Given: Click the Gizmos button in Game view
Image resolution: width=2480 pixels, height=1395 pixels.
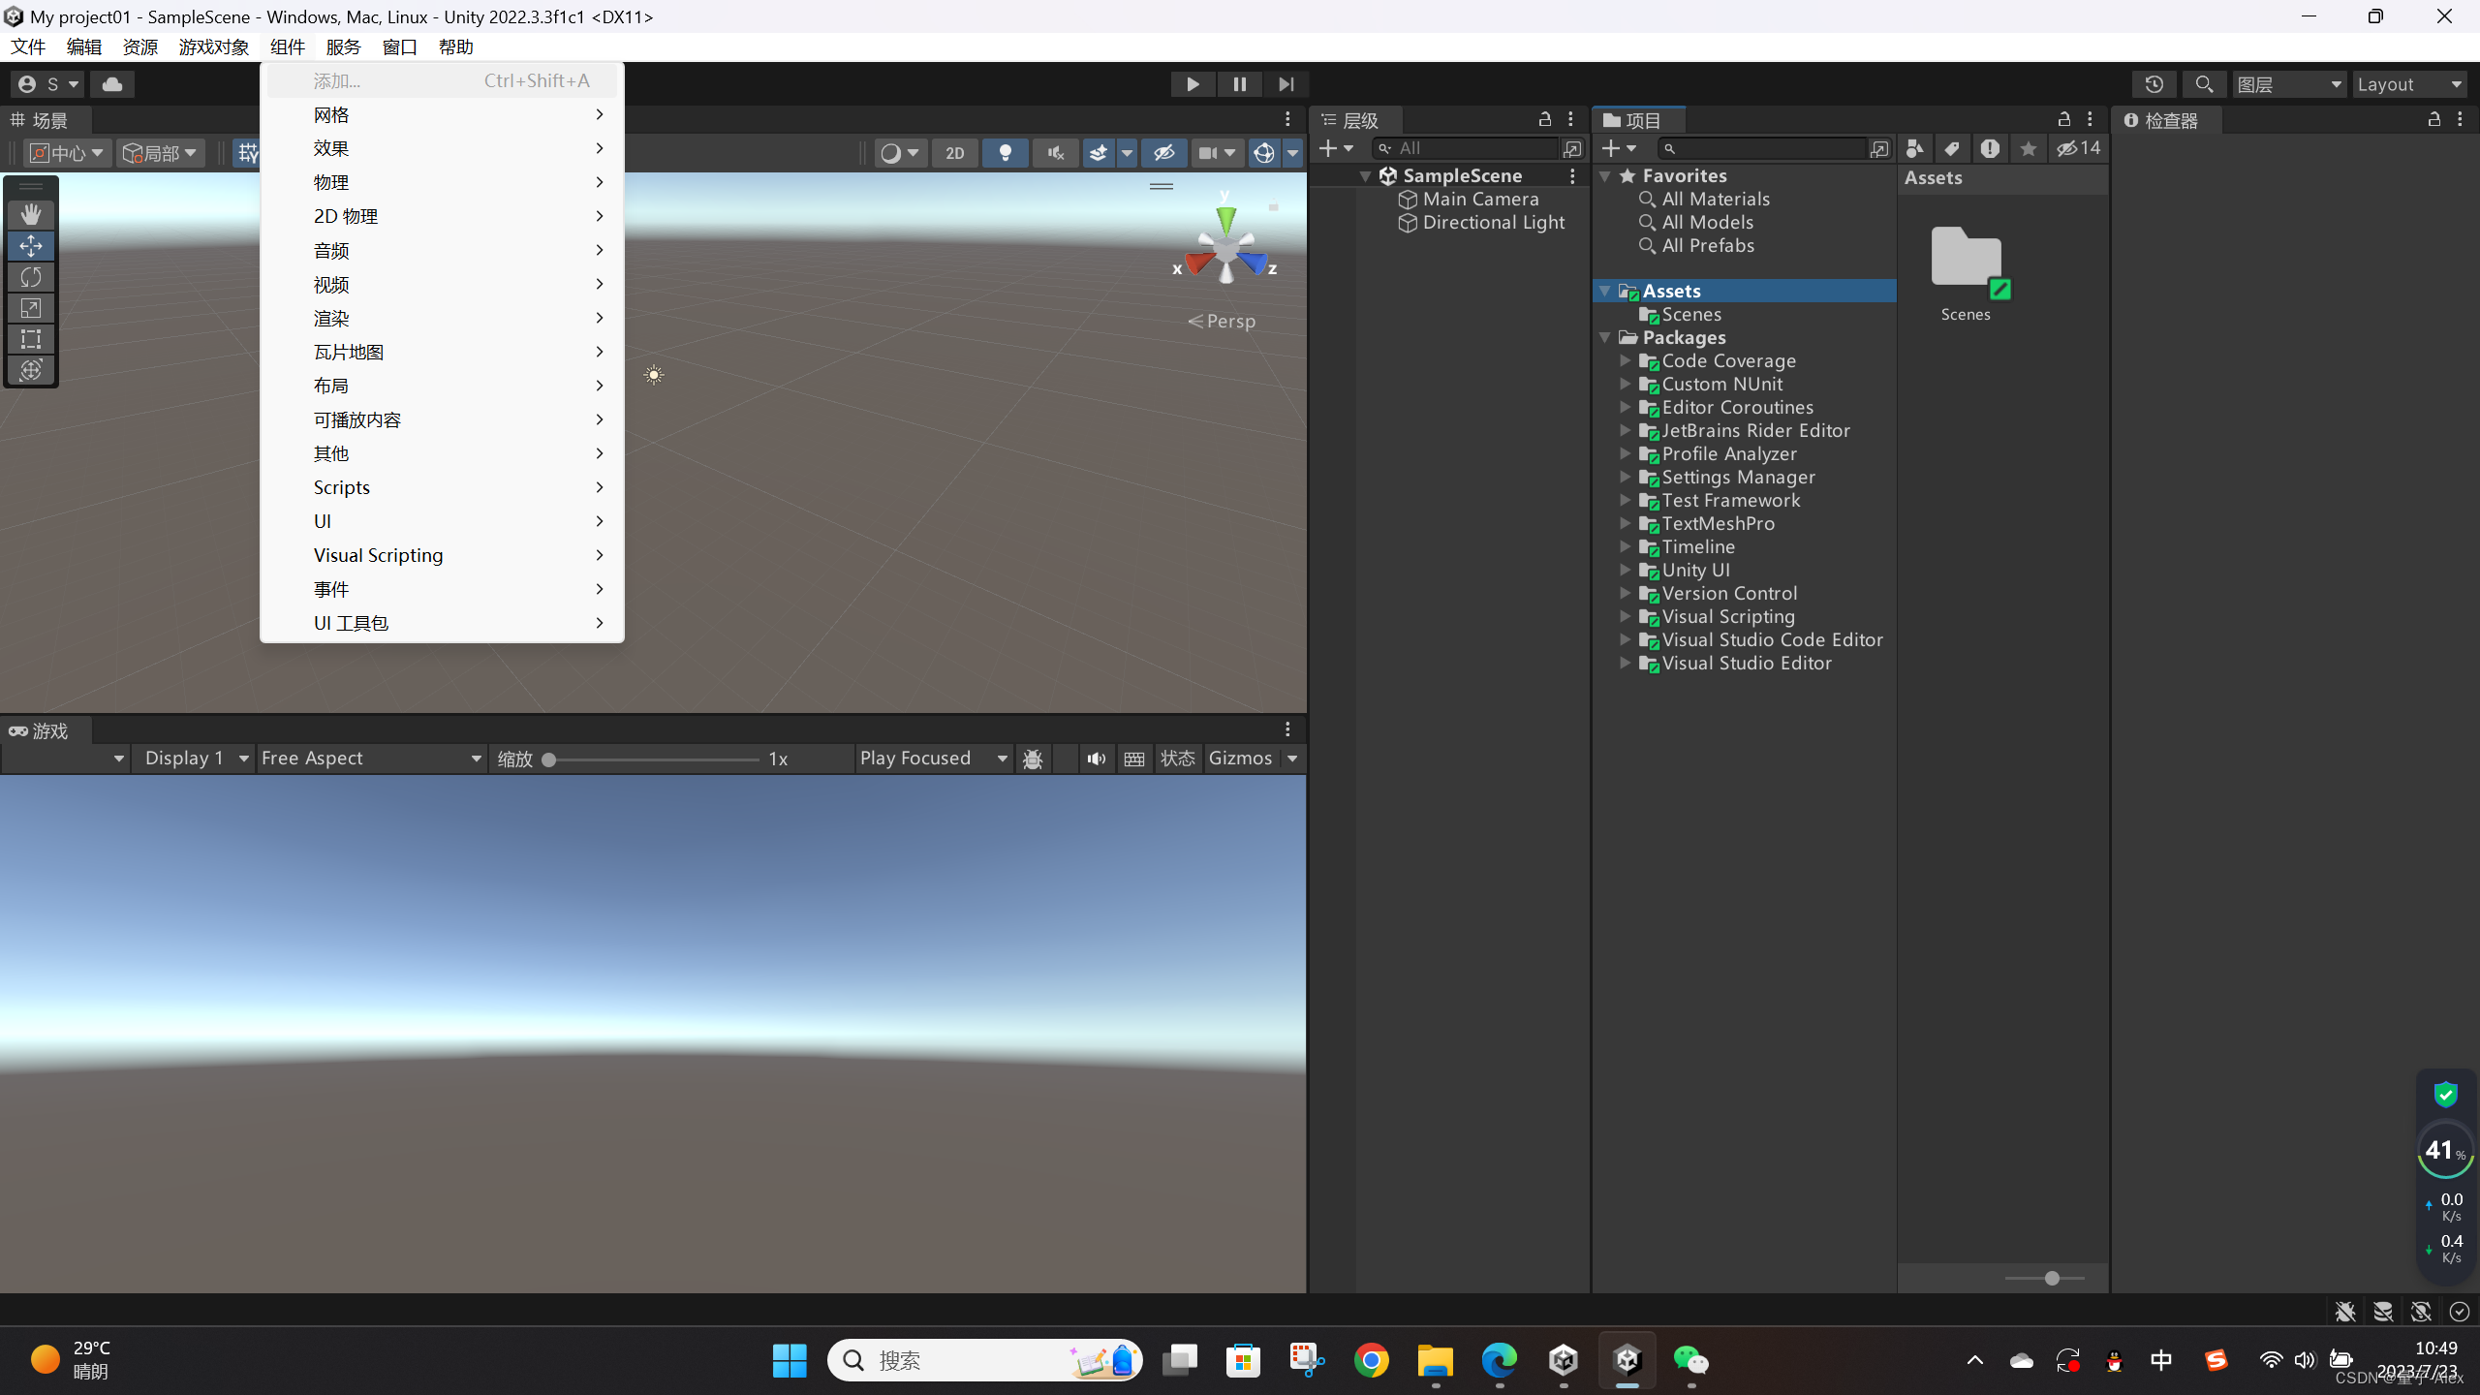Looking at the screenshot, I should click(1240, 759).
